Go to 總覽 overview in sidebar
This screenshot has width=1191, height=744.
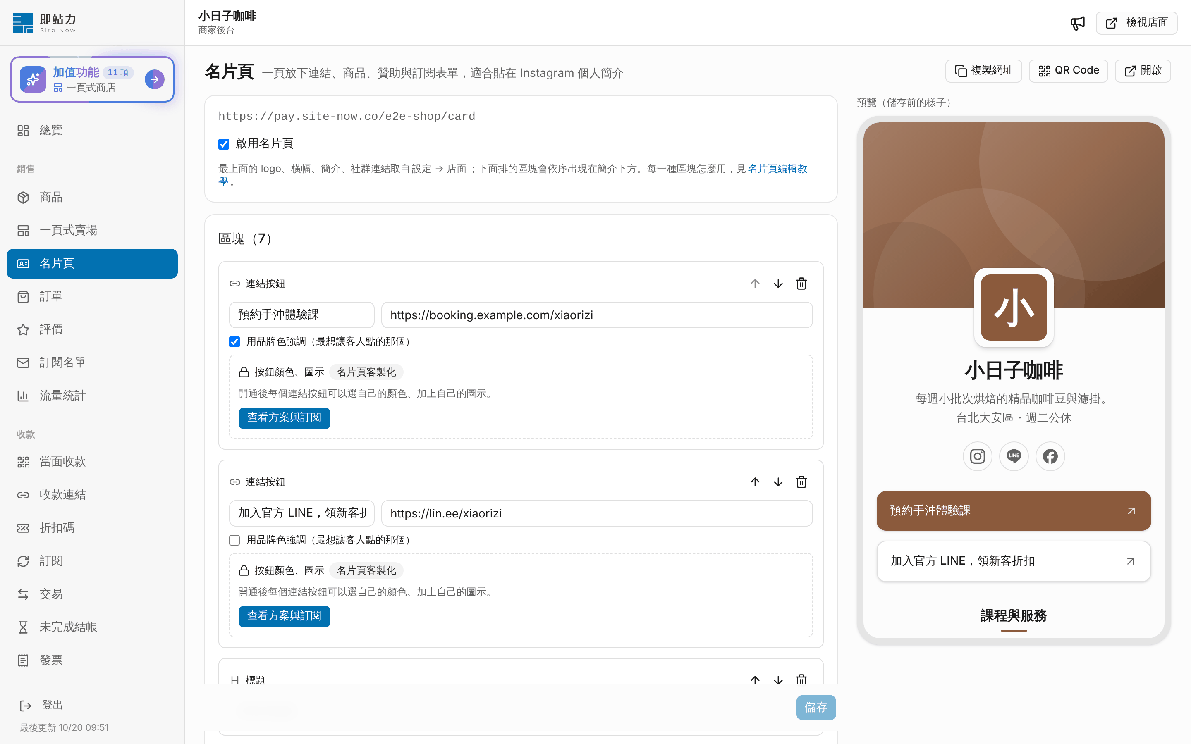[x=92, y=130]
